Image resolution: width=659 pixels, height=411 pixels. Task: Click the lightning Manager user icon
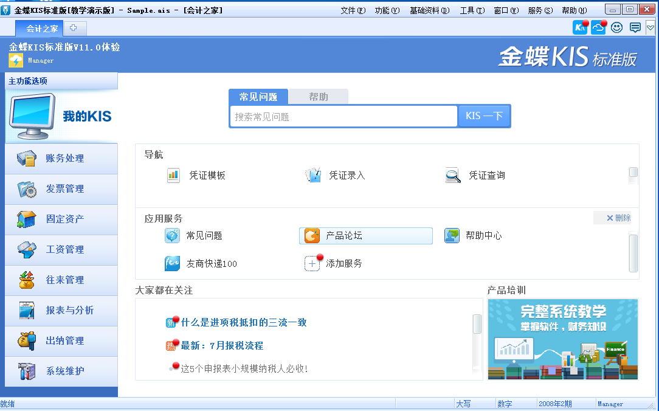[16, 61]
